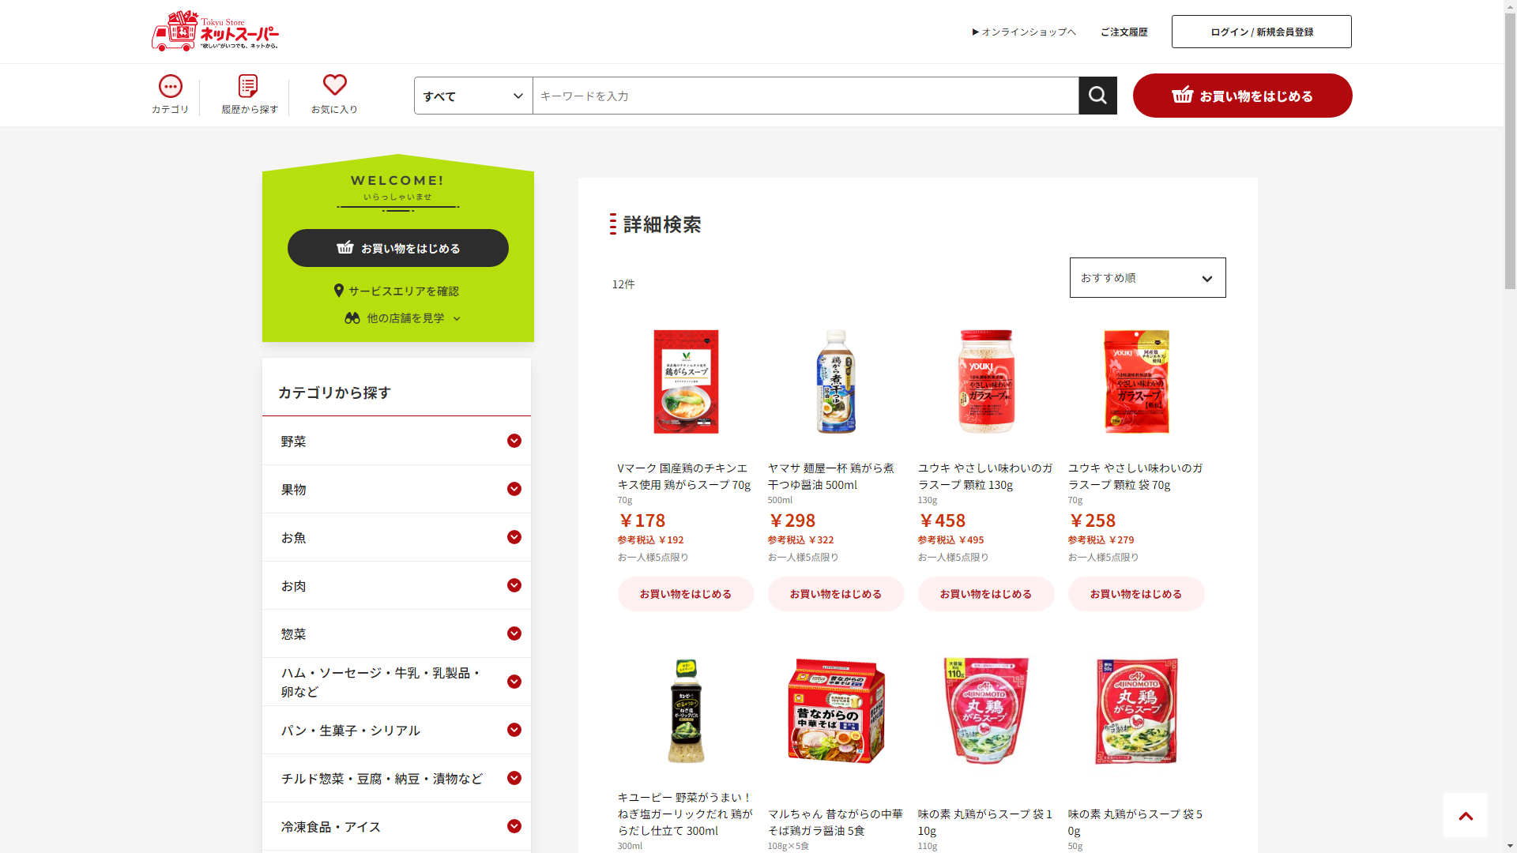This screenshot has height=853, width=1517.
Task: Click the magnifying glass search icon
Action: click(1097, 96)
